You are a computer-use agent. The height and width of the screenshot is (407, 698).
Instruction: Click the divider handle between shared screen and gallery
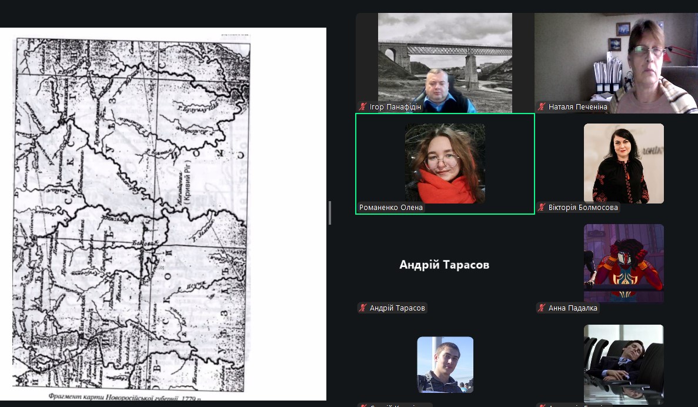330,213
